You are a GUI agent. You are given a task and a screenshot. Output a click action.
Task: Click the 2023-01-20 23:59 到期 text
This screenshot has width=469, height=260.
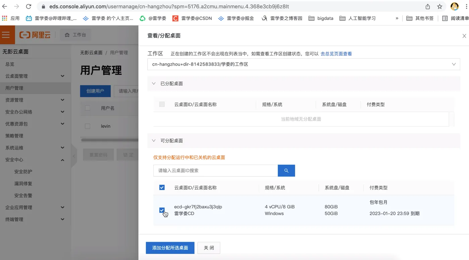(x=394, y=213)
